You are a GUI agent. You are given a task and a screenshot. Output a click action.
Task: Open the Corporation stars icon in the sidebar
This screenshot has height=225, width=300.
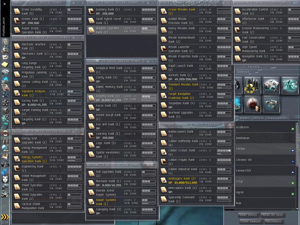(x=5, y=103)
